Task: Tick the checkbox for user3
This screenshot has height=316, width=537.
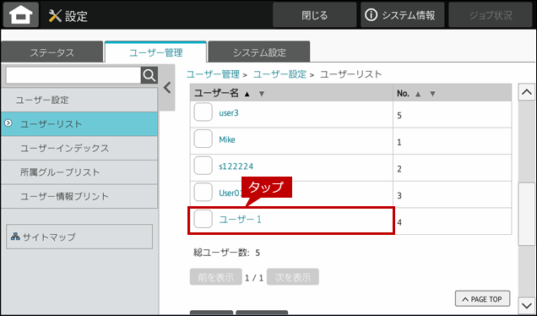Action: 203,112
